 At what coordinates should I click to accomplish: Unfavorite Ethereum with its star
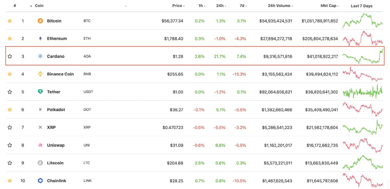[x=10, y=38]
